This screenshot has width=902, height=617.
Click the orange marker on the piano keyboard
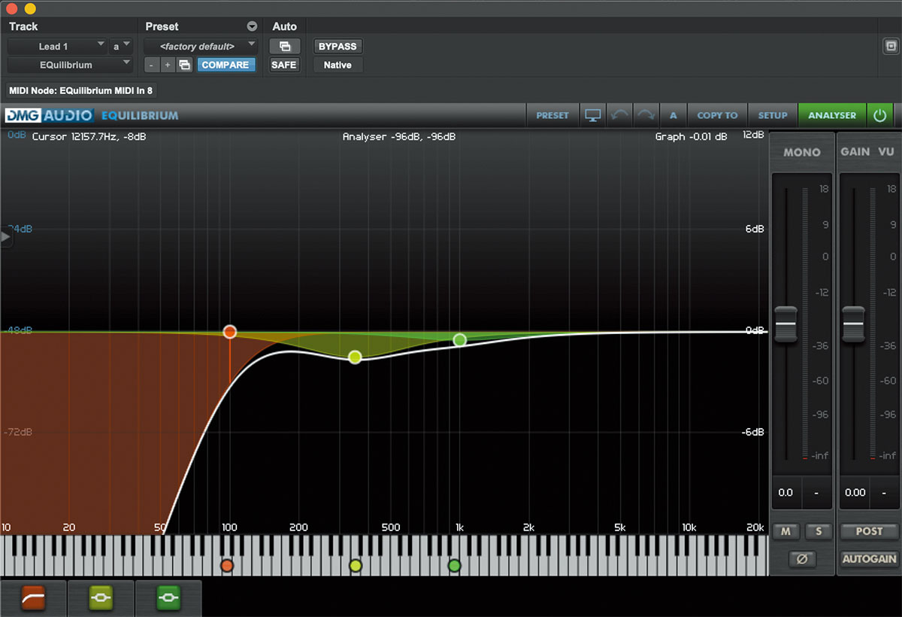[x=227, y=565]
